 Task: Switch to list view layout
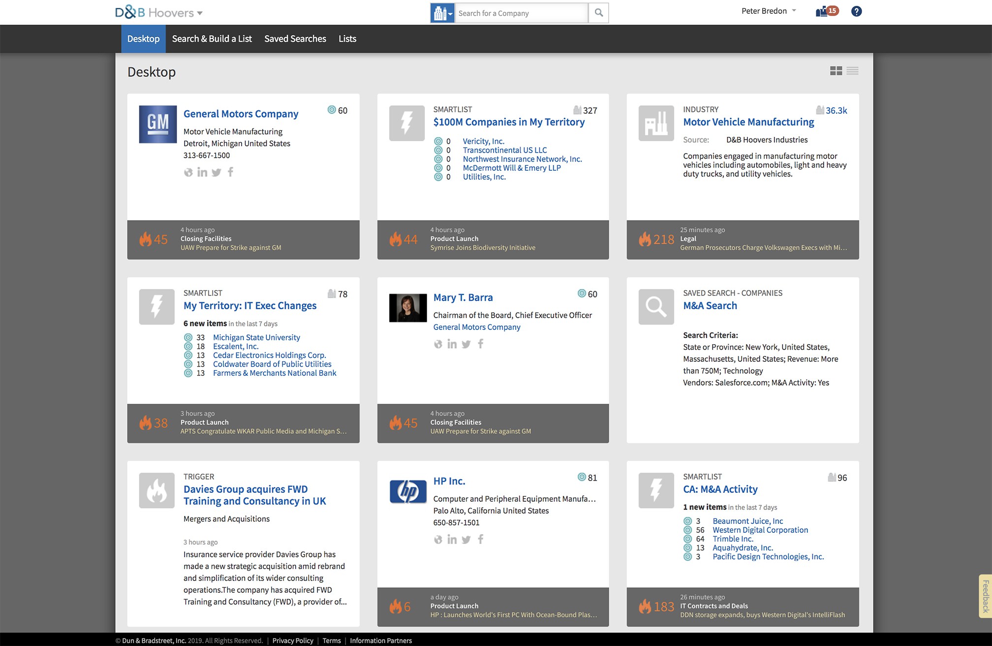click(853, 71)
